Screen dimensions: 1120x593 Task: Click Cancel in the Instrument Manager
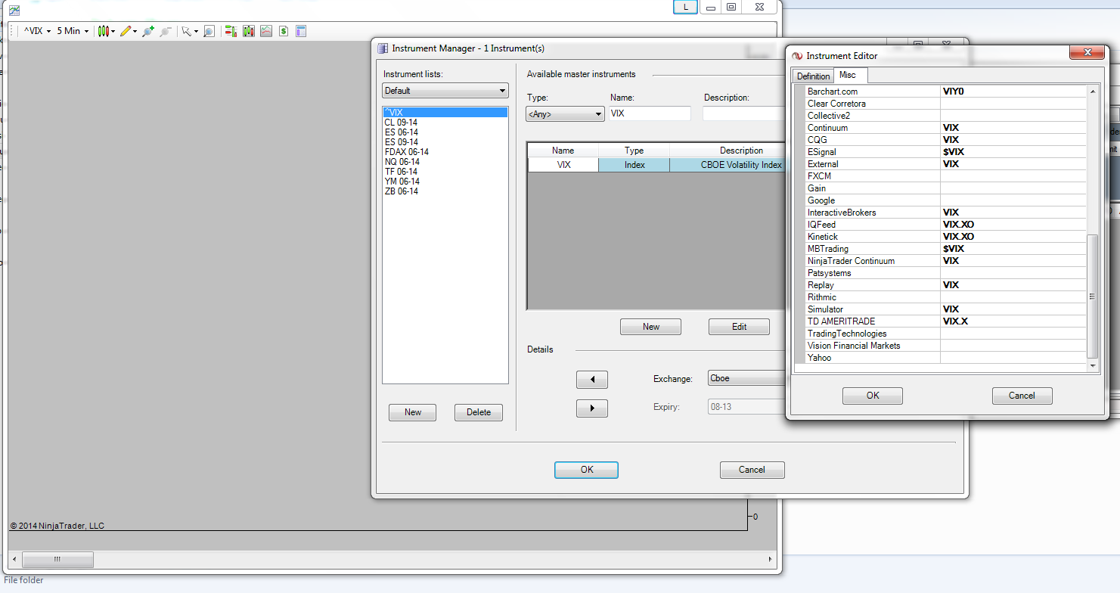tap(752, 470)
